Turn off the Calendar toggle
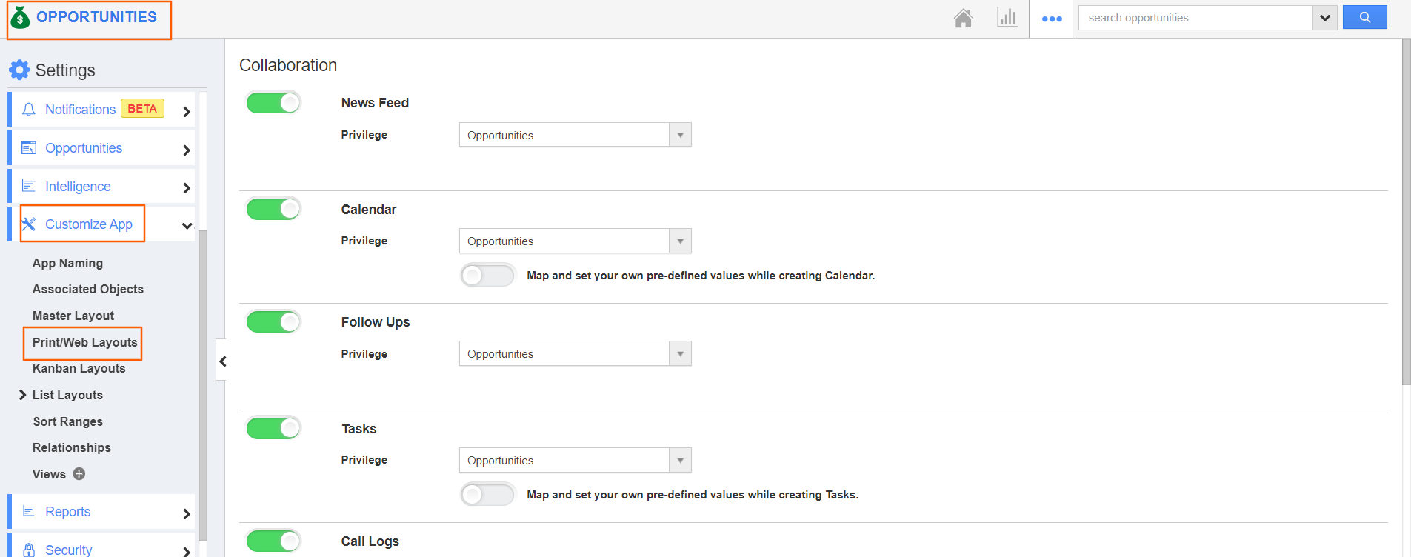This screenshot has width=1411, height=557. click(x=273, y=209)
